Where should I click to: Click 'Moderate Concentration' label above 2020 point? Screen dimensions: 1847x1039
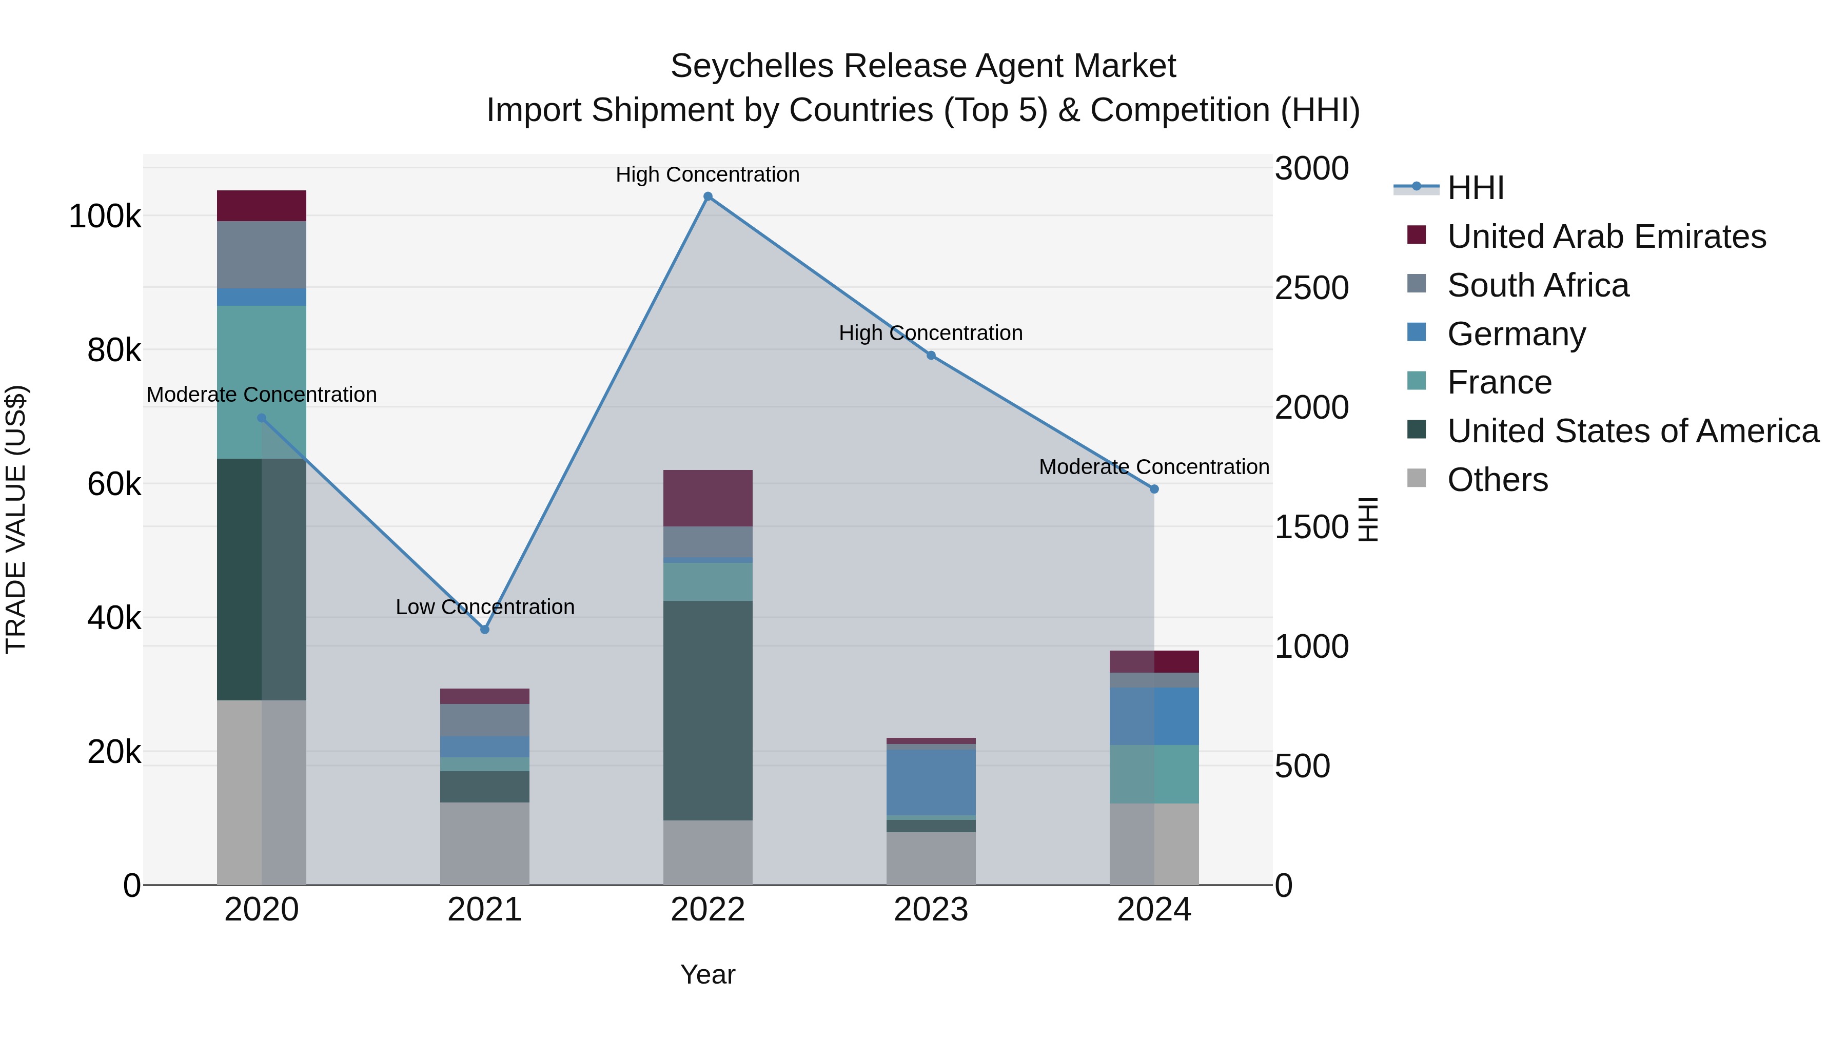[x=262, y=395]
